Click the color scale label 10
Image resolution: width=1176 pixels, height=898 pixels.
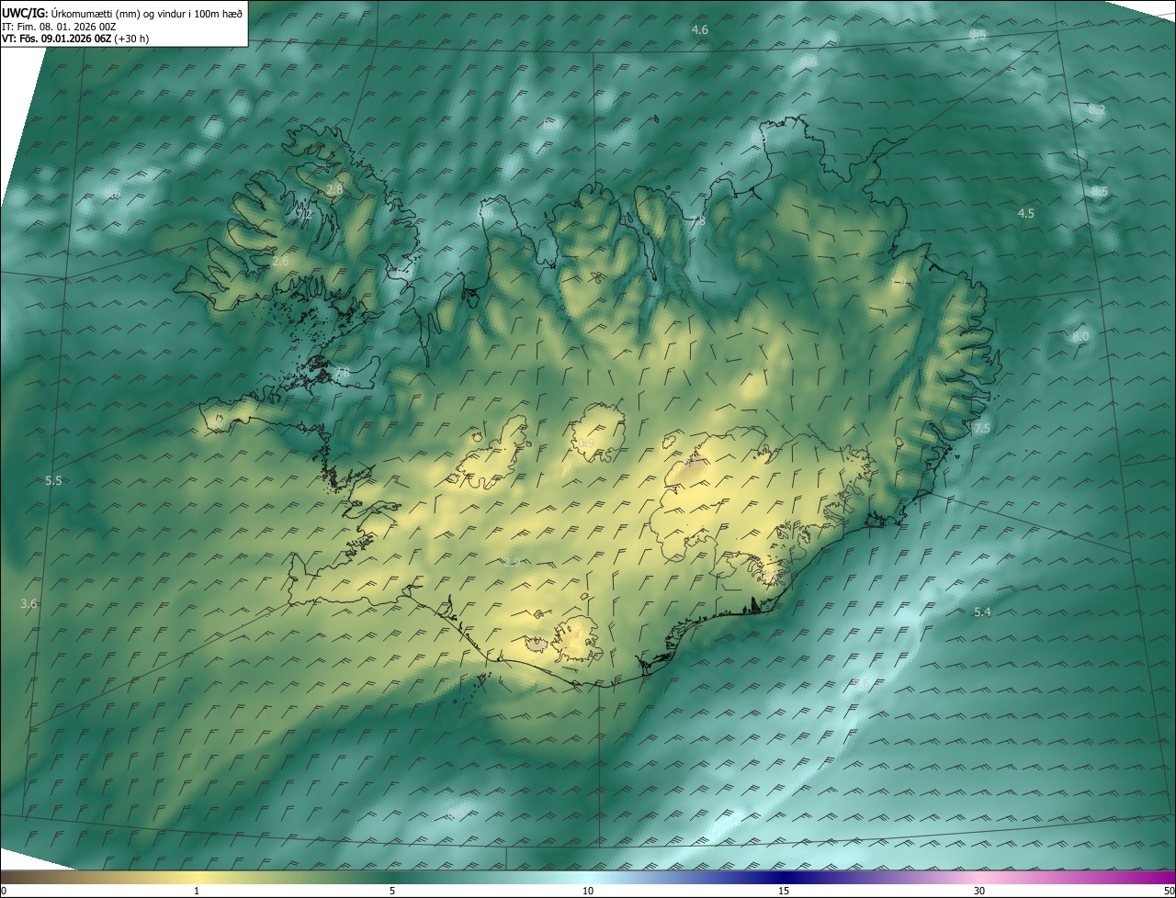[588, 891]
